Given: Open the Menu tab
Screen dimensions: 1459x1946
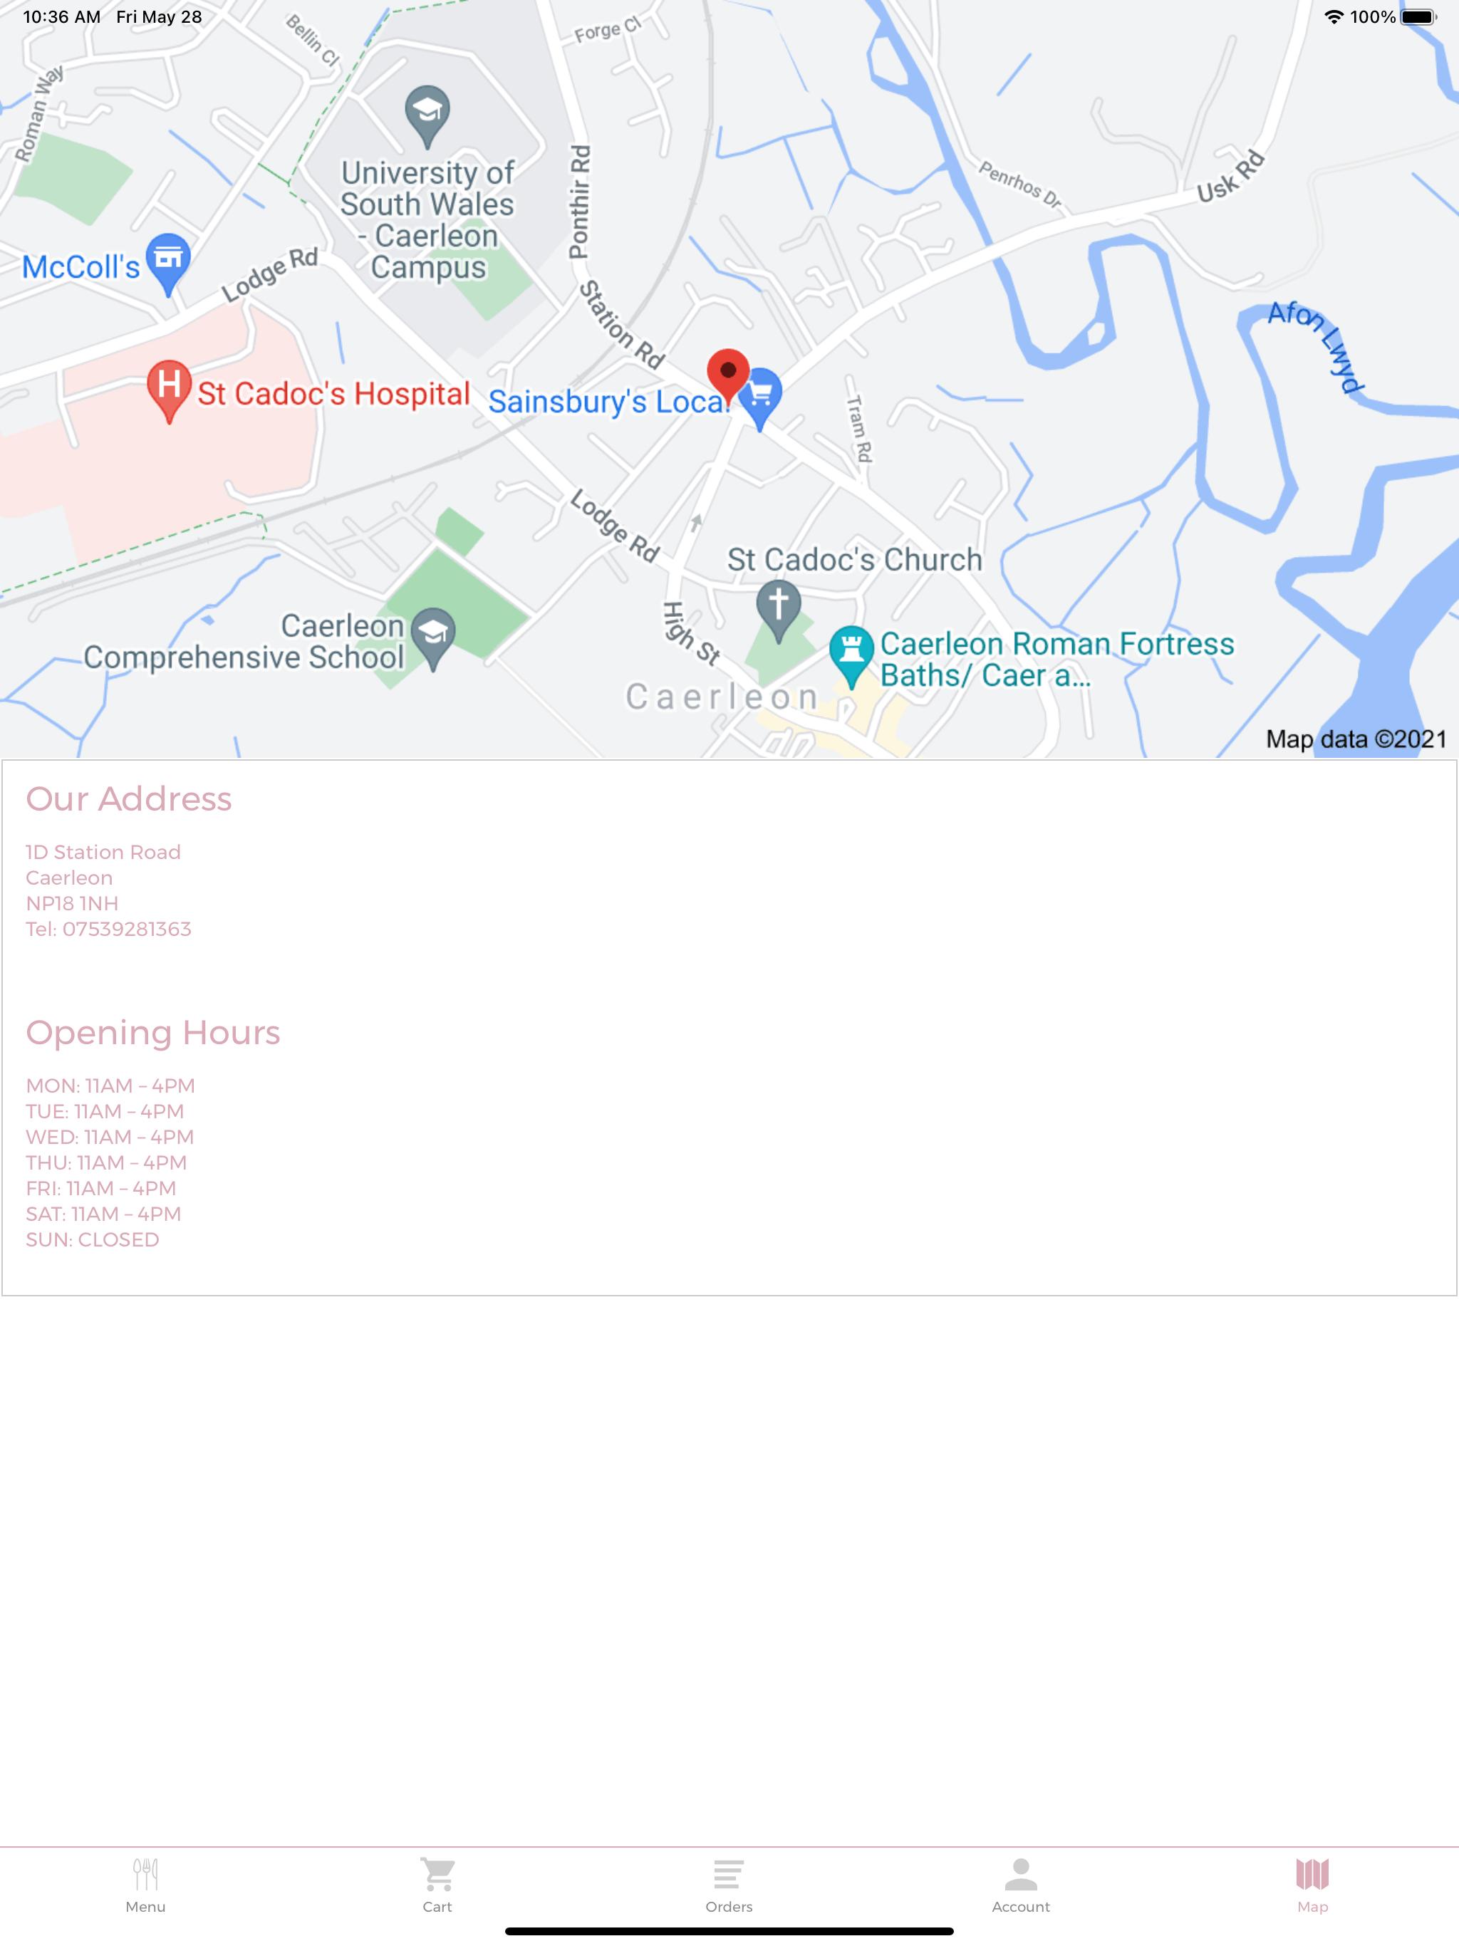Looking at the screenshot, I should 145,1885.
